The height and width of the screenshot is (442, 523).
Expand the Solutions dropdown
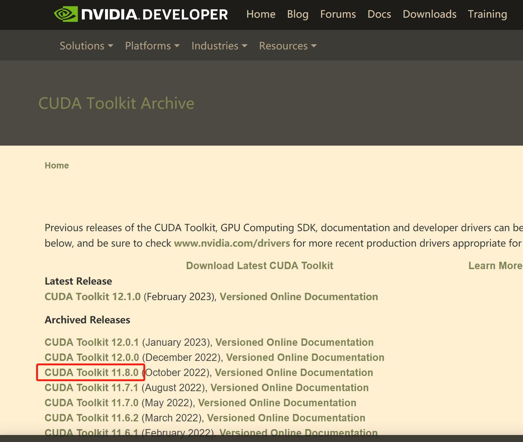(86, 46)
